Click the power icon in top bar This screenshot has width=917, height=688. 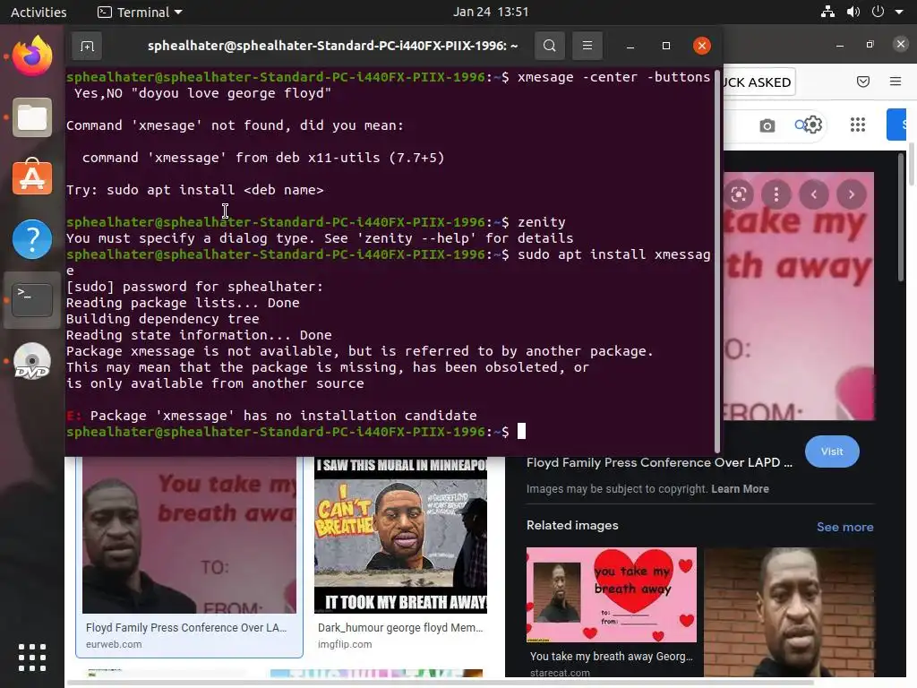pyautogui.click(x=878, y=12)
